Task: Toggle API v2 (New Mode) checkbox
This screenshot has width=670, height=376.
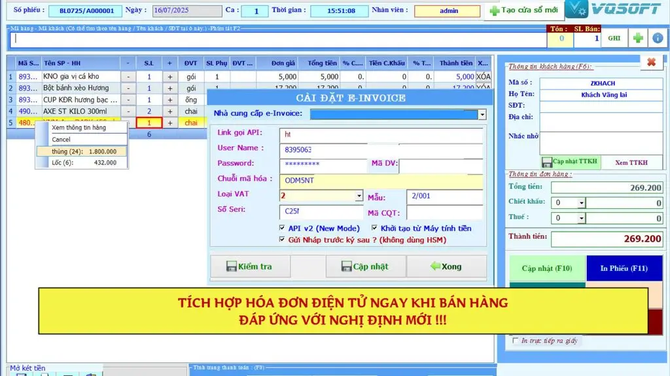Action: coord(282,228)
